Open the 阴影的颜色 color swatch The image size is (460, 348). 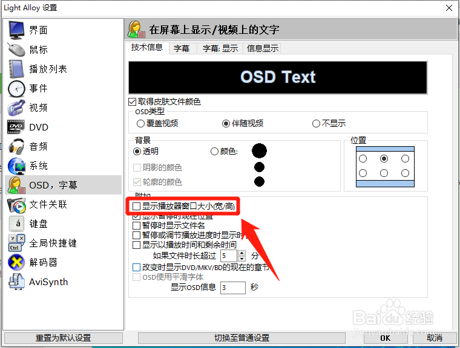coord(259,167)
